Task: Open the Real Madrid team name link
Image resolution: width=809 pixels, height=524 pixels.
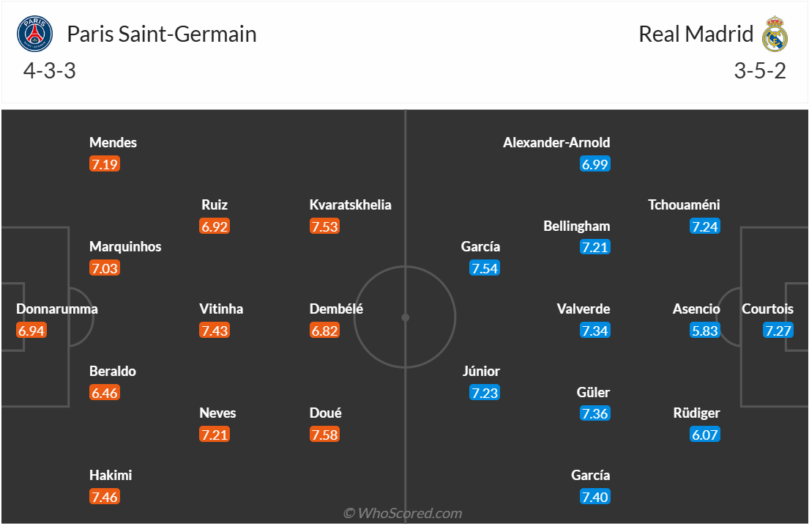Action: coord(696,34)
